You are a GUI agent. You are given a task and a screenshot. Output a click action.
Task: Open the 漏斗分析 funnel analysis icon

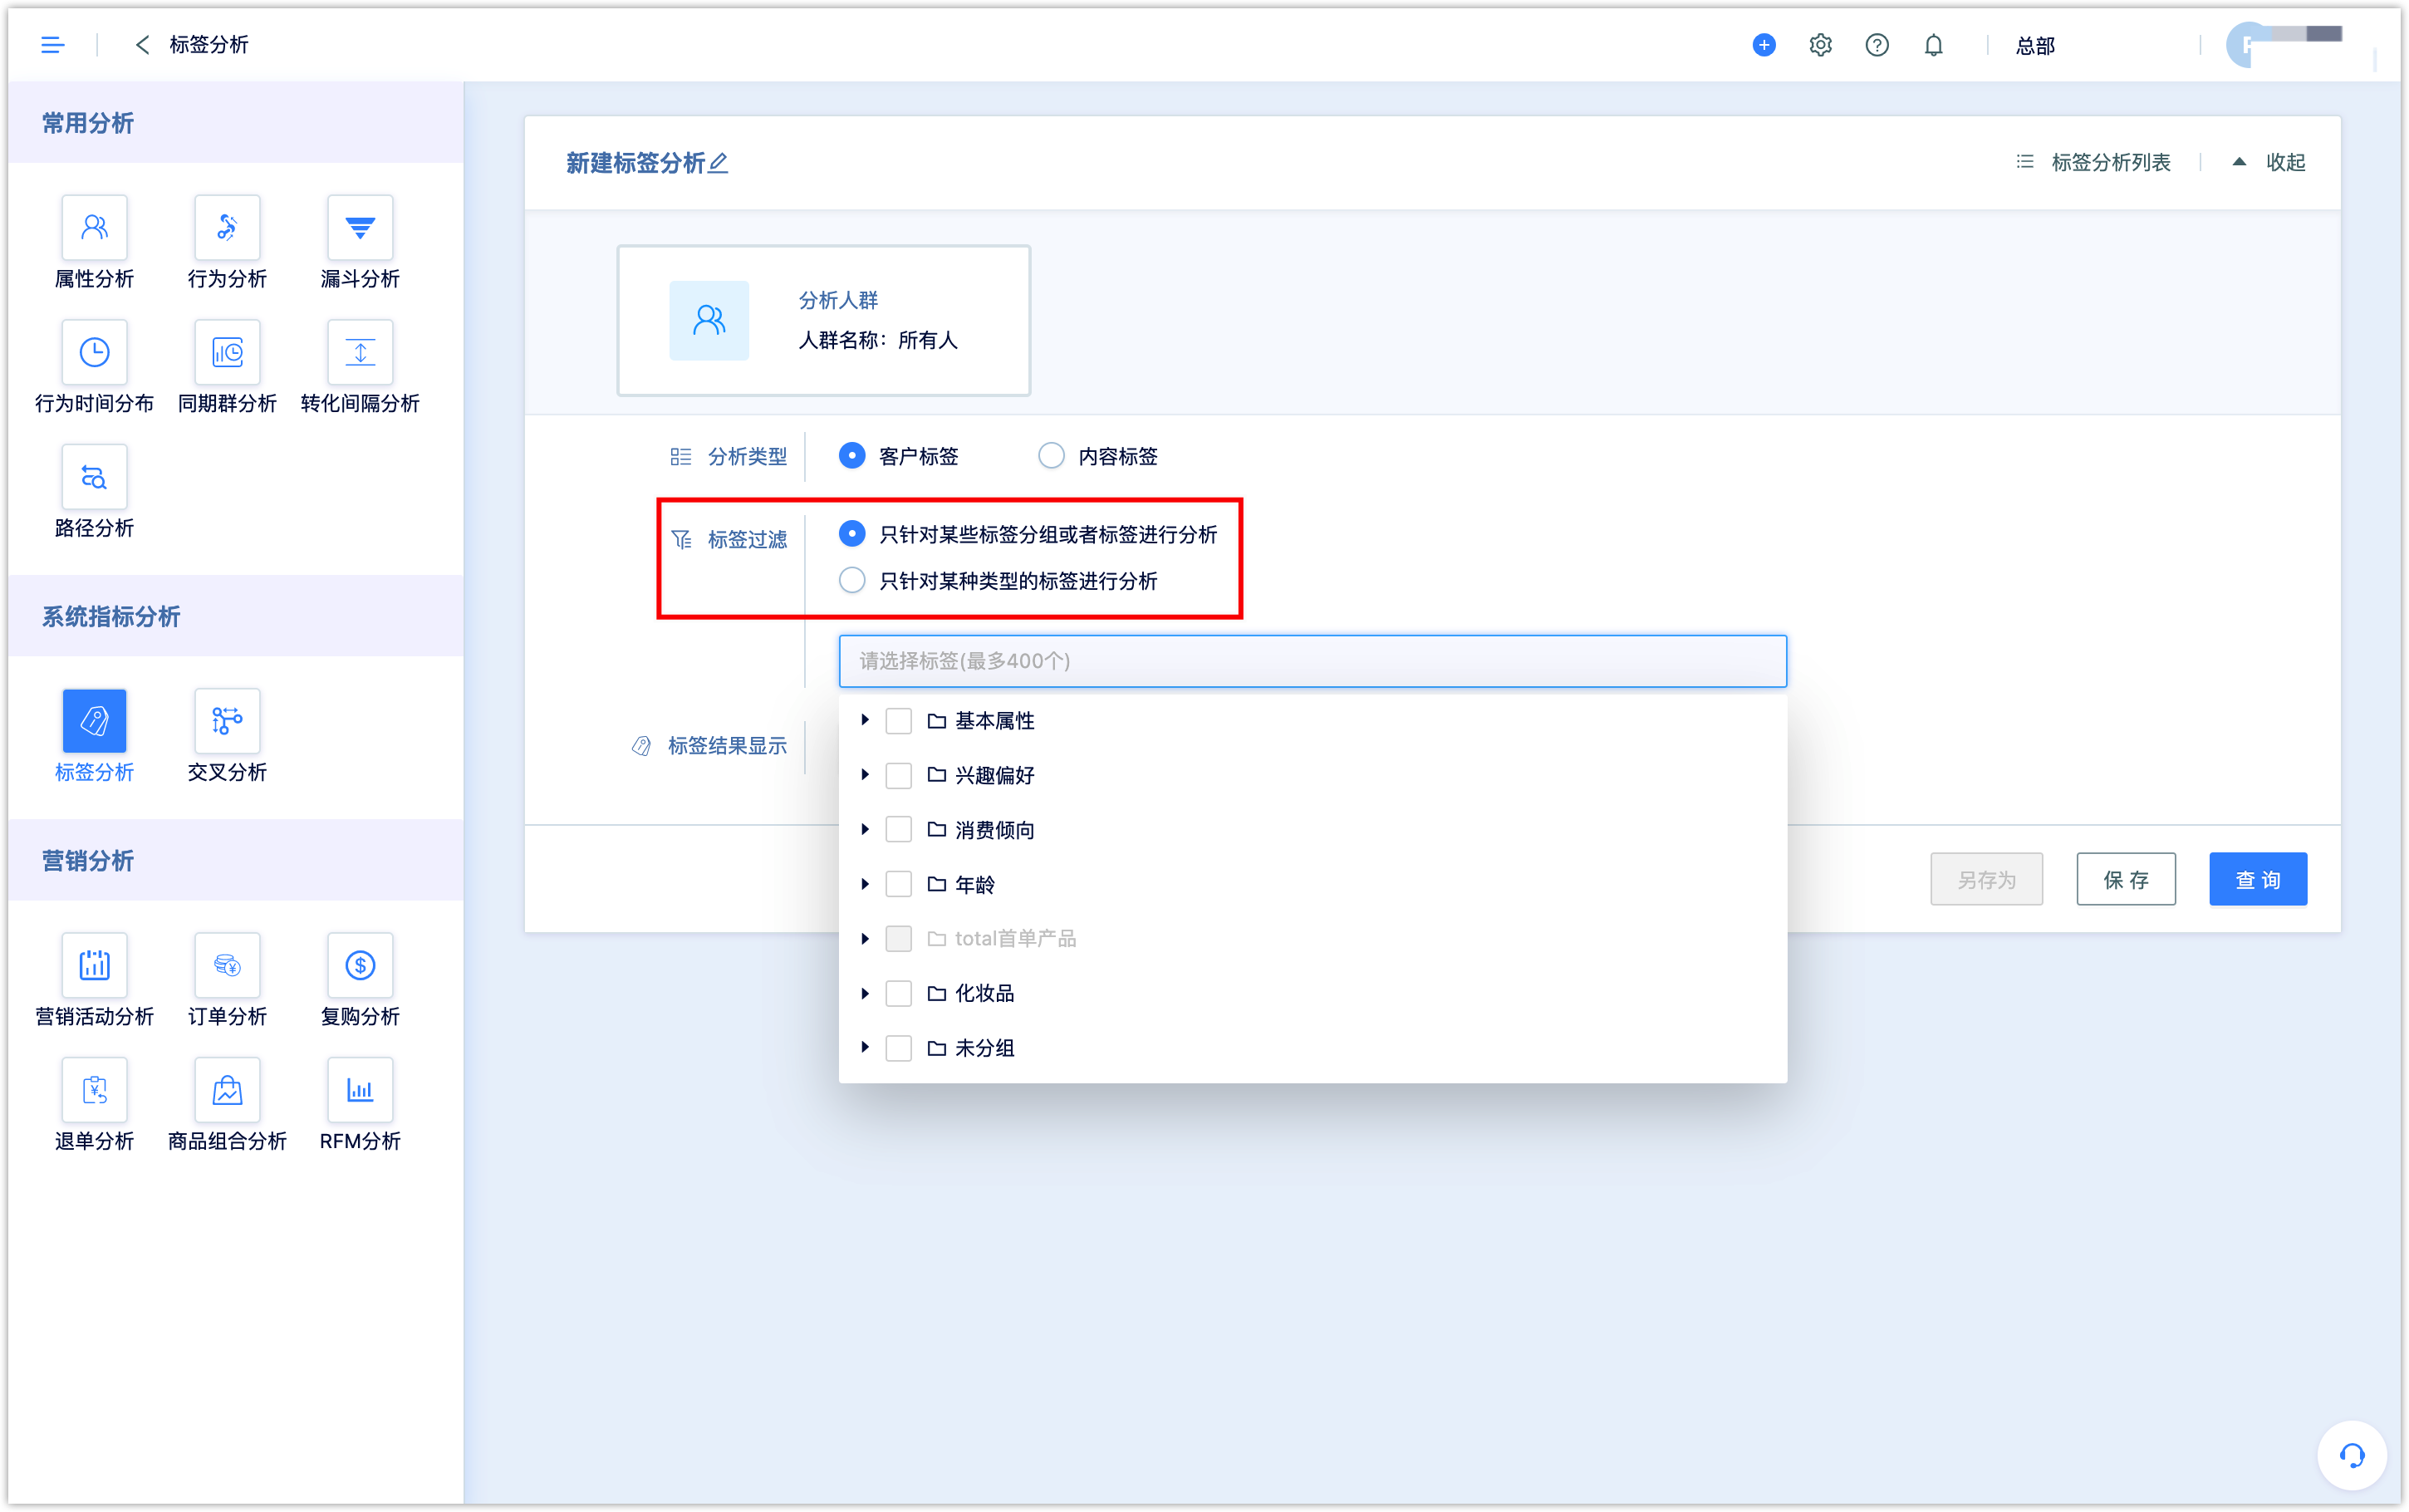pyautogui.click(x=360, y=228)
